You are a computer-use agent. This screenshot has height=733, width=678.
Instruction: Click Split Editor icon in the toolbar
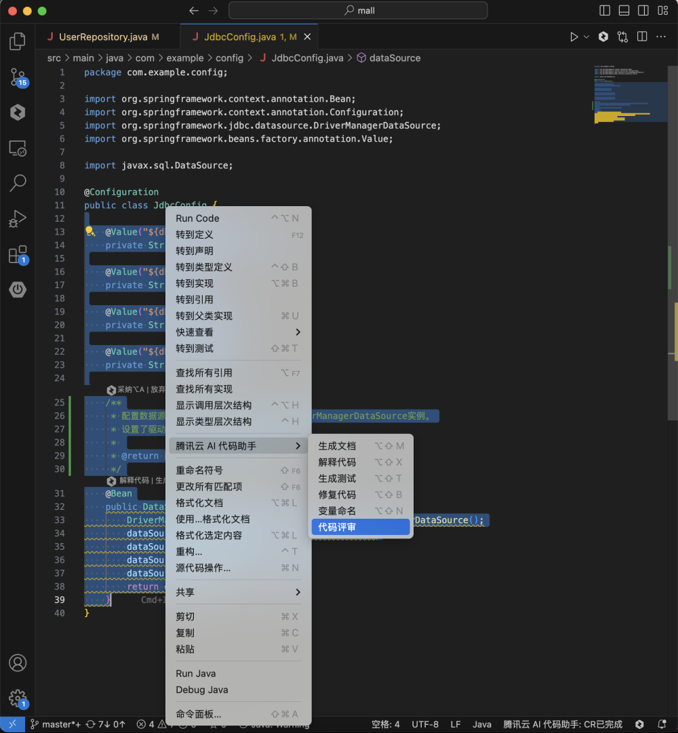pos(642,37)
